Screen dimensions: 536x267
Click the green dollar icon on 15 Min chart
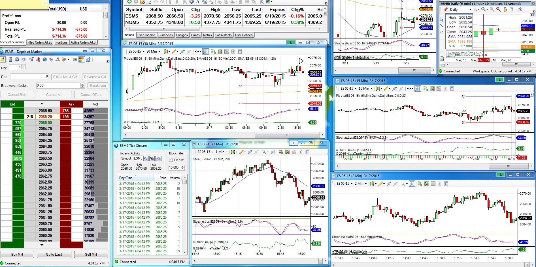coord(445,89)
